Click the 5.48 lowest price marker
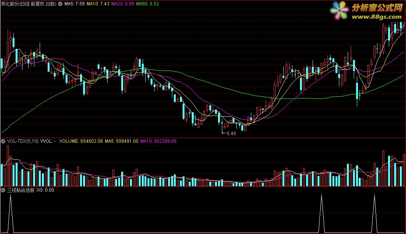This screenshot has height=234, width=406. pos(229,134)
